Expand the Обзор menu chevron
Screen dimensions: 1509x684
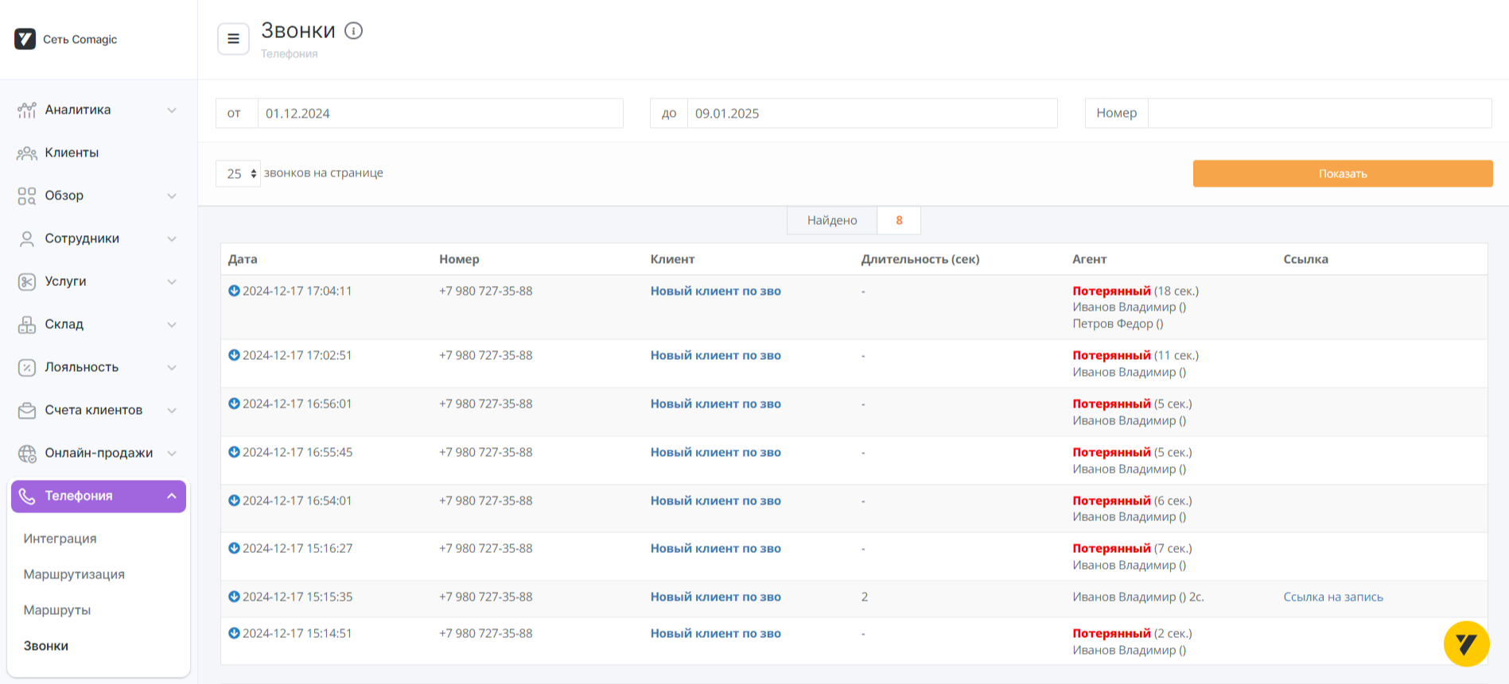[x=172, y=195]
